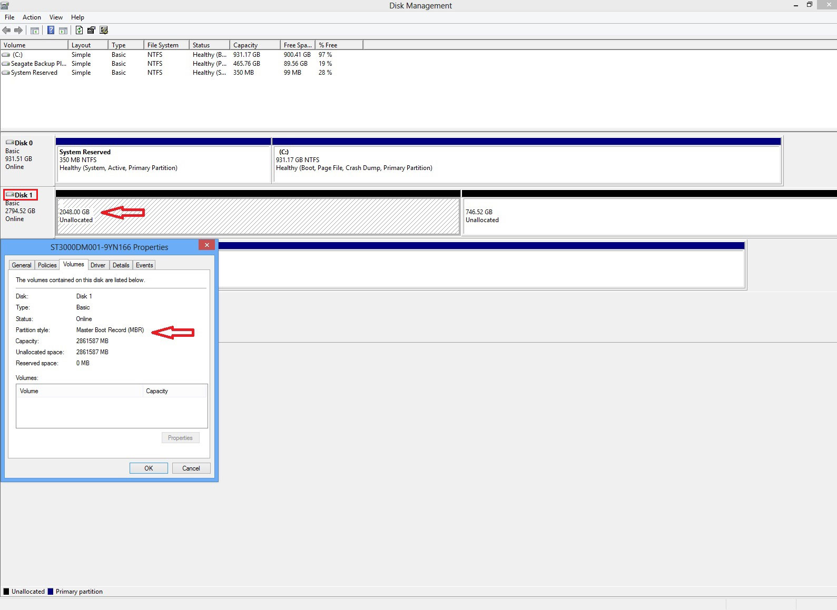The height and width of the screenshot is (610, 837).
Task: Open Help via the blue question-mark icon
Action: (51, 31)
